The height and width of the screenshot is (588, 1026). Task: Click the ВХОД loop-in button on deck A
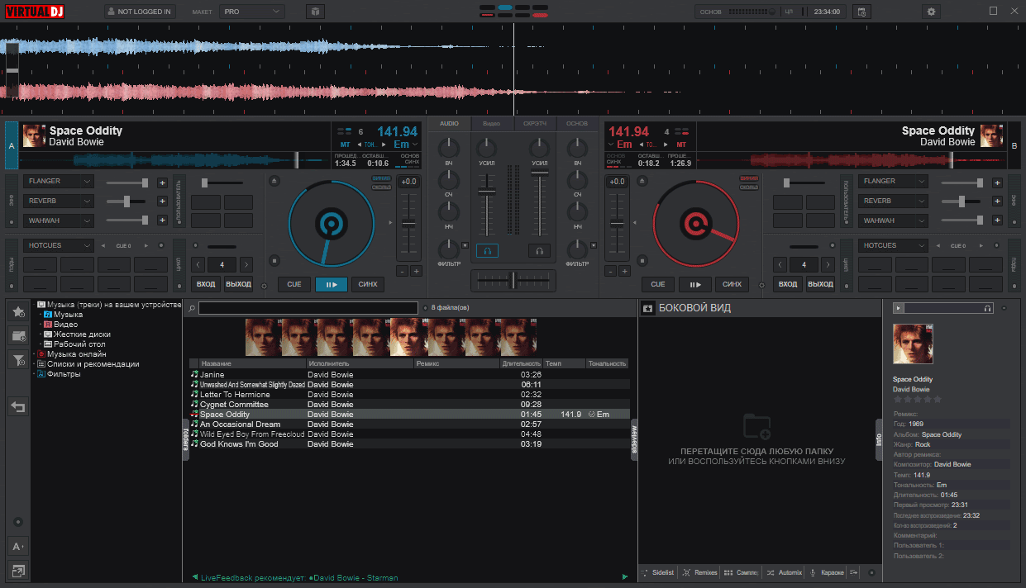pyautogui.click(x=205, y=284)
